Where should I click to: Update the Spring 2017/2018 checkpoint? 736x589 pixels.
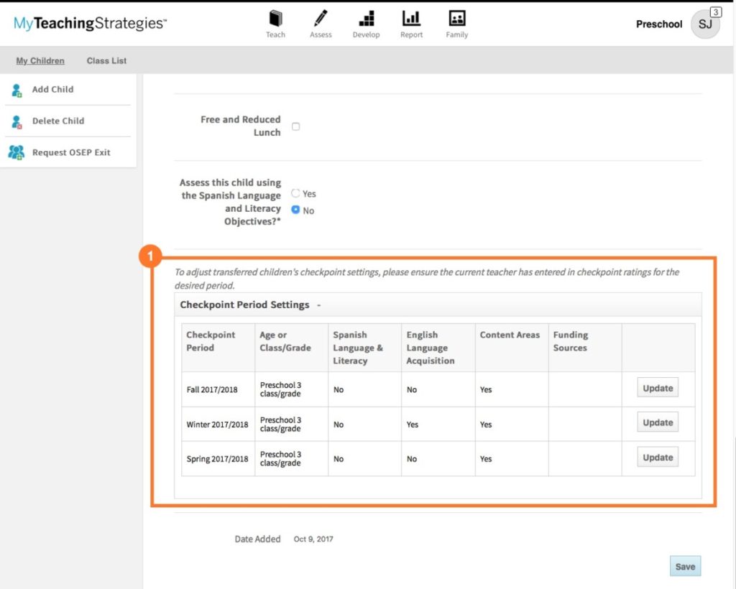tap(657, 457)
